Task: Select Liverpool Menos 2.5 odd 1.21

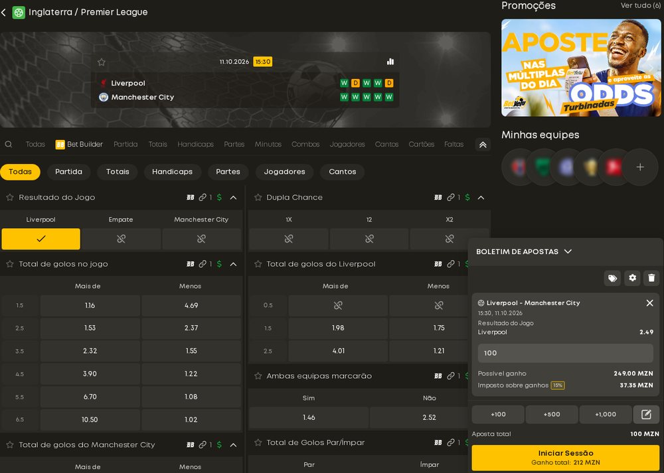Action: (439, 351)
